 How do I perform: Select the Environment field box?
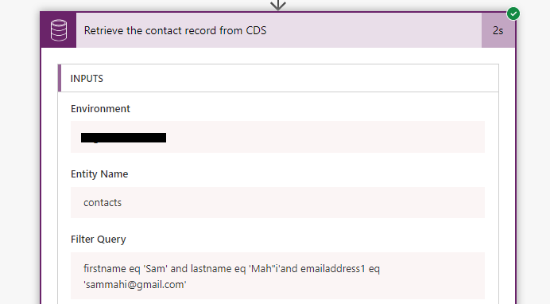point(277,137)
